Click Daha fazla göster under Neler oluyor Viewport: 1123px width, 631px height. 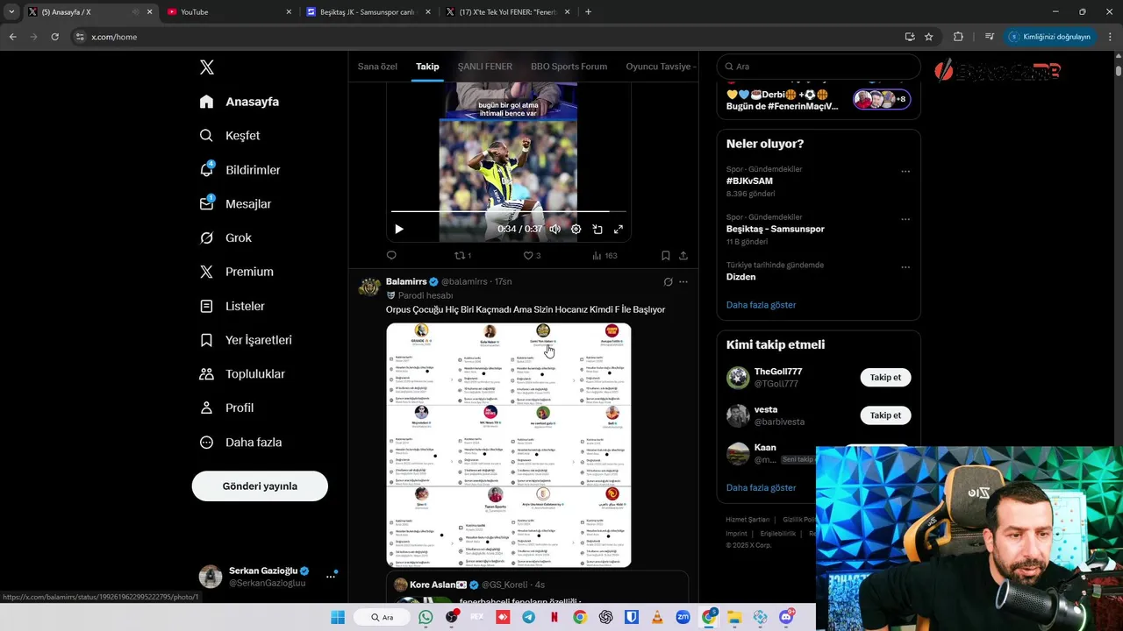761,305
